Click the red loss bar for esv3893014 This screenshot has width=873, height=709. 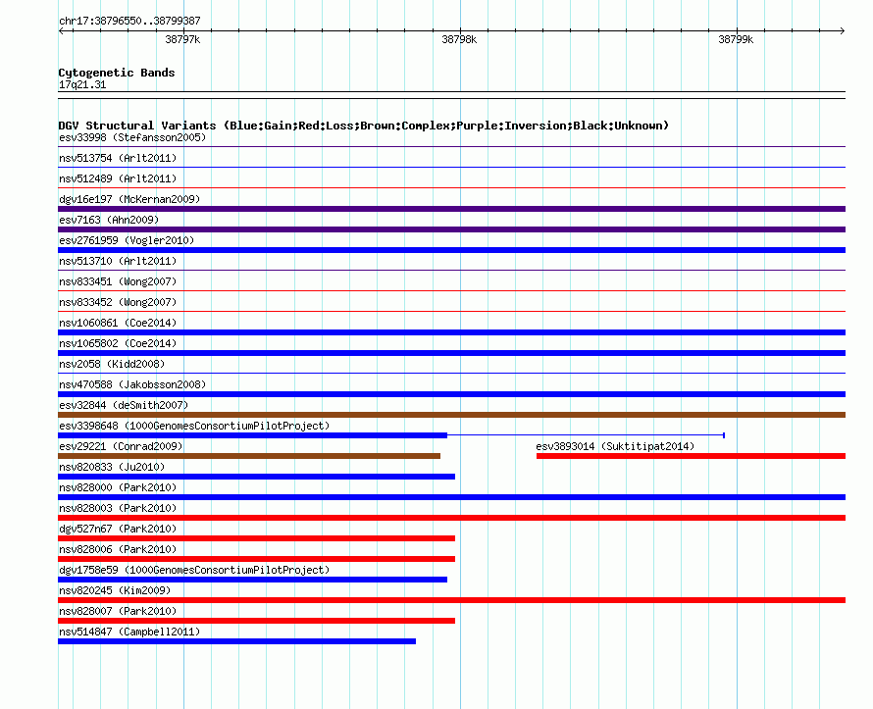(x=691, y=456)
